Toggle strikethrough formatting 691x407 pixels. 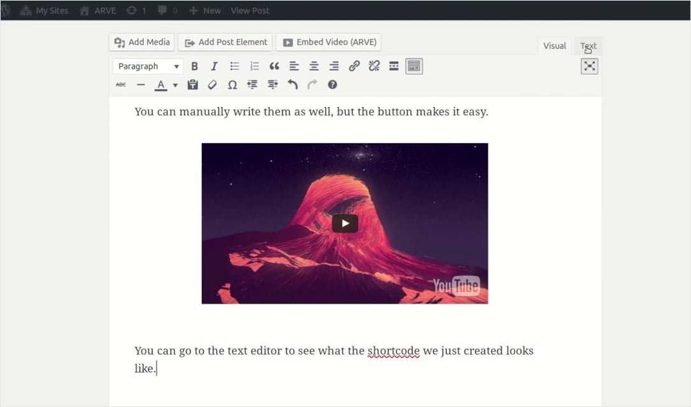(120, 84)
